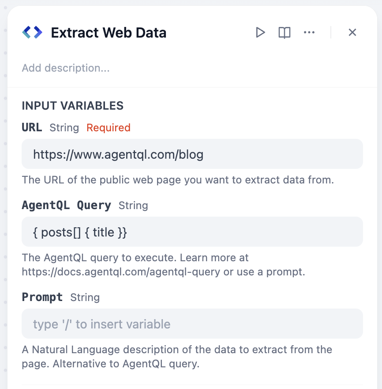The image size is (382, 389).
Task: Click the red "Required" indicator
Action: [109, 128]
